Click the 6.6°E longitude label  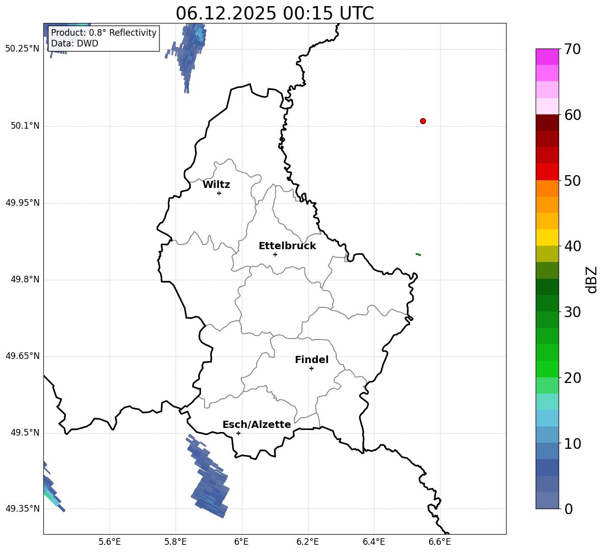coord(440,542)
